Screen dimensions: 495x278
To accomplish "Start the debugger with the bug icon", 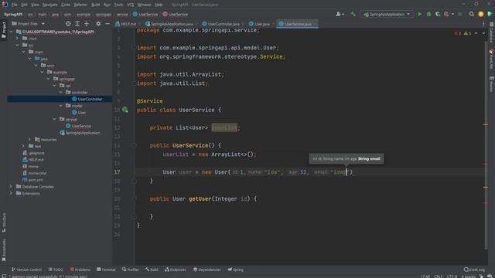I will click(x=428, y=14).
